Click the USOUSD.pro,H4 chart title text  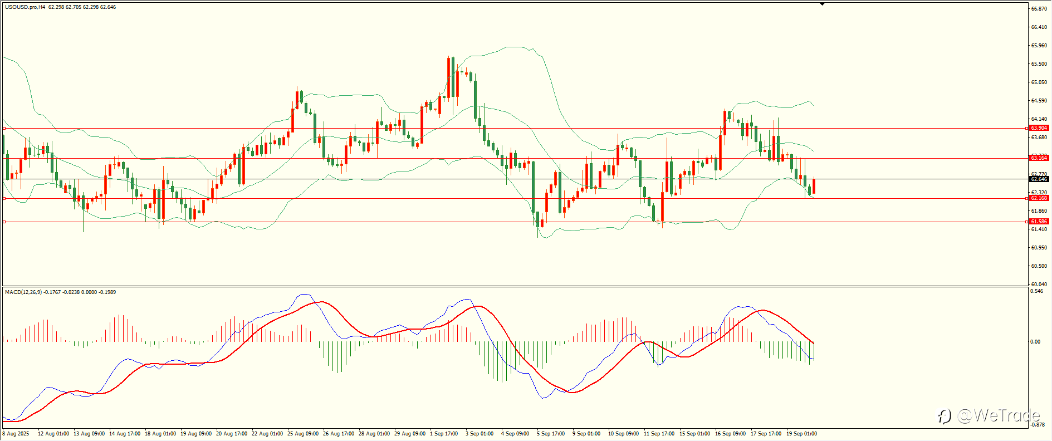25,7
